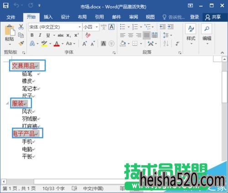Toggle Bold formatting
The image size is (228, 193).
pyautogui.click(x=32, y=35)
